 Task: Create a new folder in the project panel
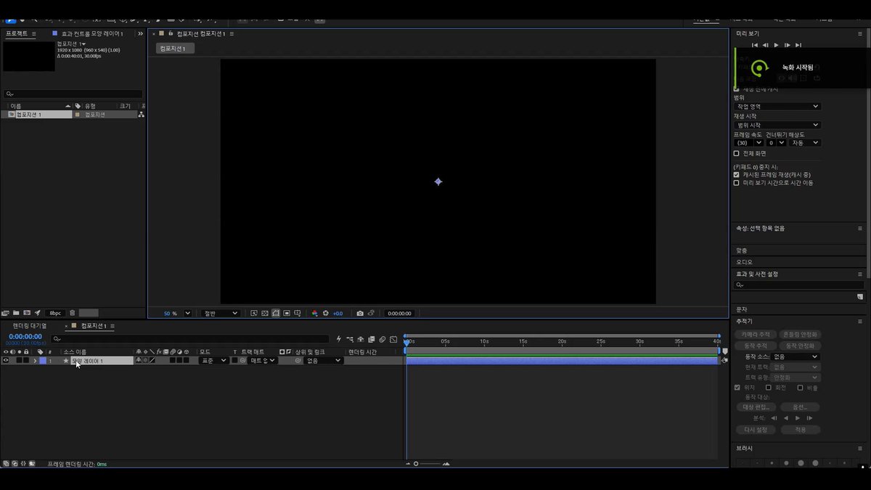(x=16, y=313)
